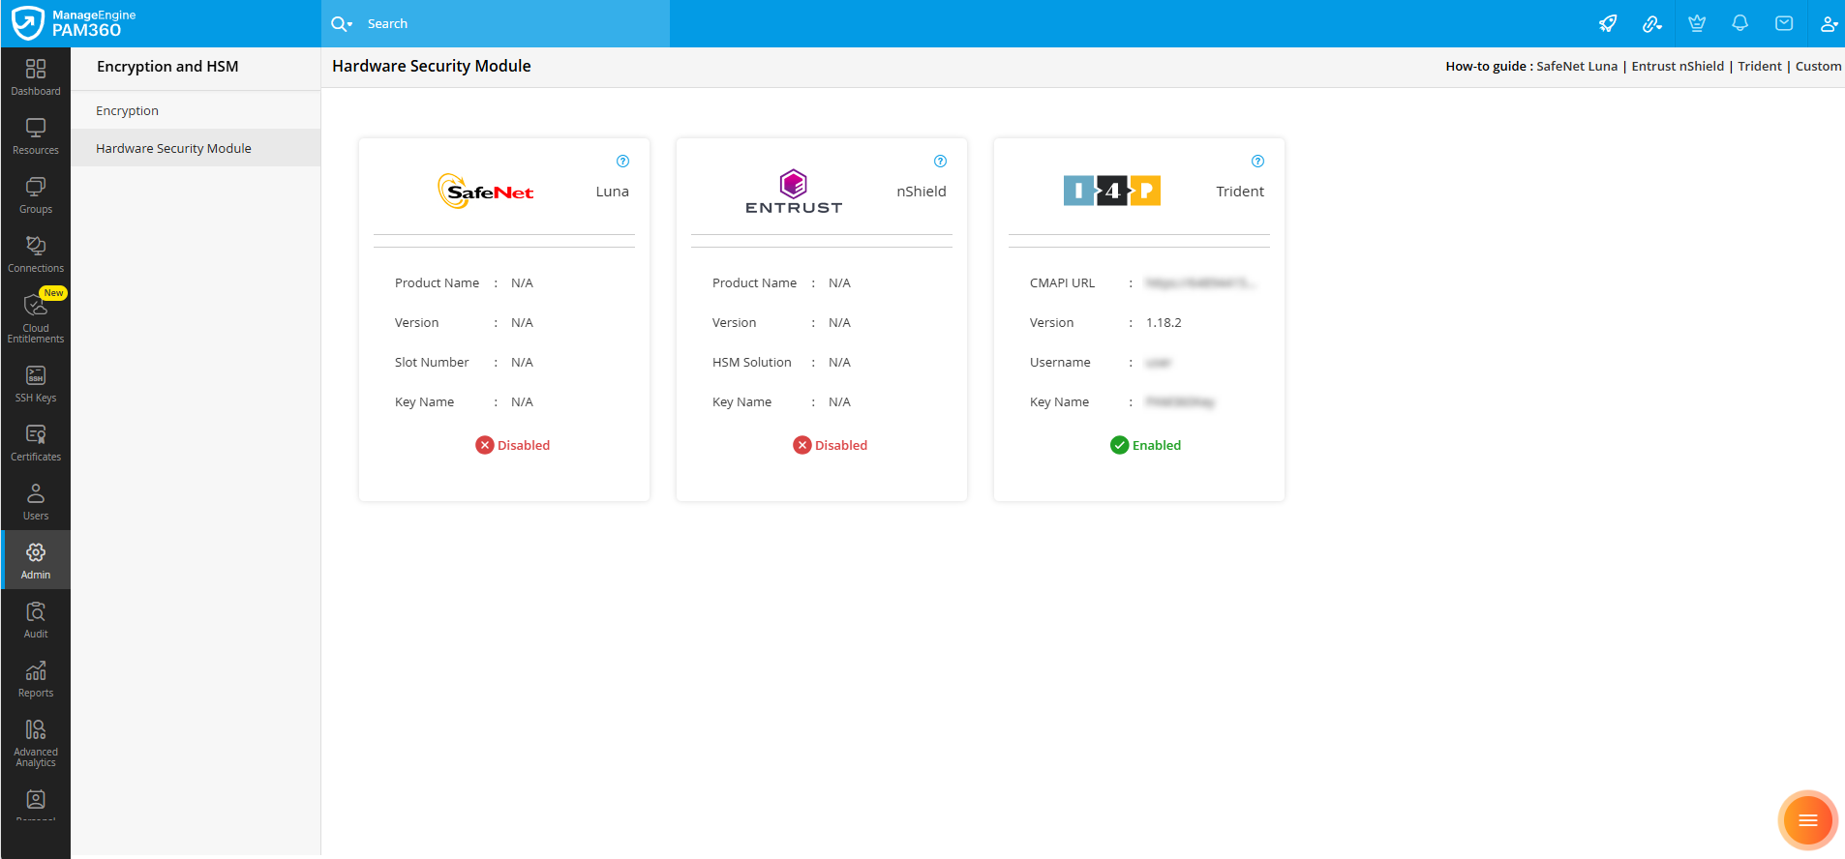The width and height of the screenshot is (1845, 859).
Task: Open notifications bell
Action: pyautogui.click(x=1740, y=23)
